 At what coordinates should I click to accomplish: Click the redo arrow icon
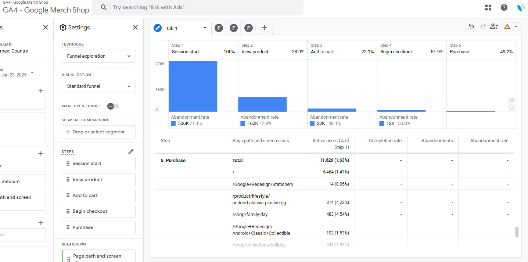point(483,26)
